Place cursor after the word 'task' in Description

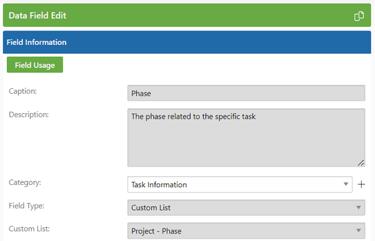[x=256, y=117]
